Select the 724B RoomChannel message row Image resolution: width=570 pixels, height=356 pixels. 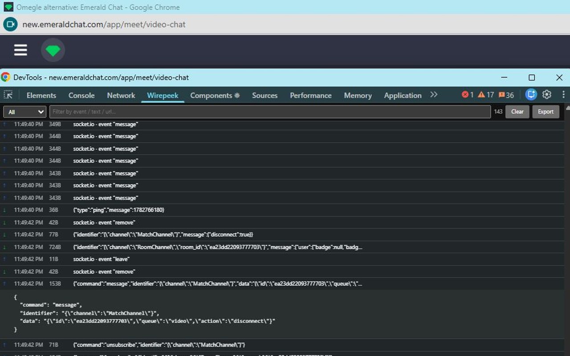coord(282,247)
